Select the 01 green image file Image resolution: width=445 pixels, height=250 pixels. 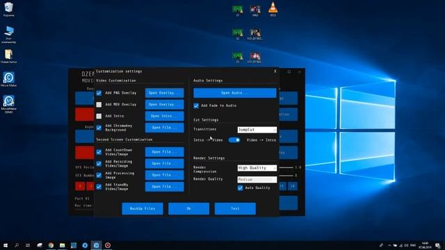pyautogui.click(x=238, y=11)
